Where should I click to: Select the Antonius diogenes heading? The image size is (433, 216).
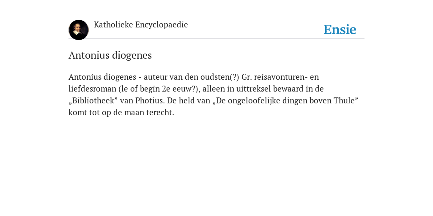click(x=110, y=55)
